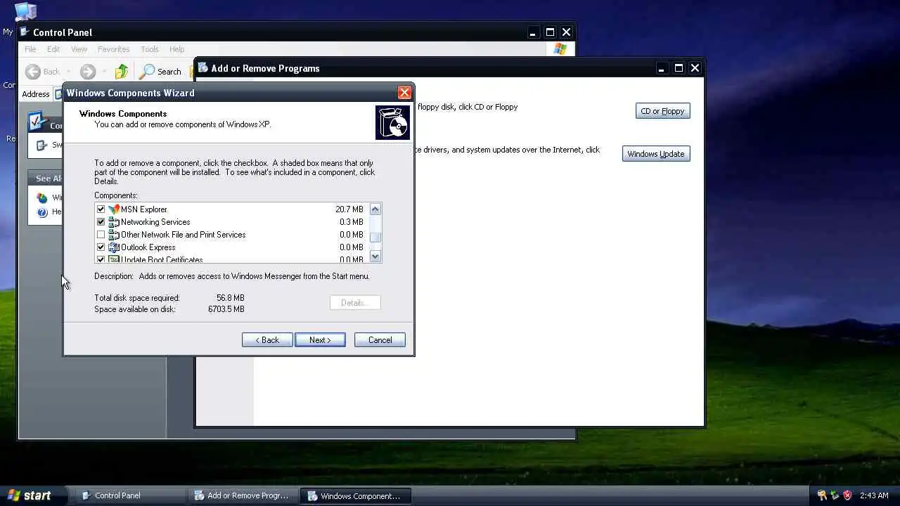Screen dimensions: 900x506
Task: Open the Help menu in Control Panel
Action: point(176,49)
